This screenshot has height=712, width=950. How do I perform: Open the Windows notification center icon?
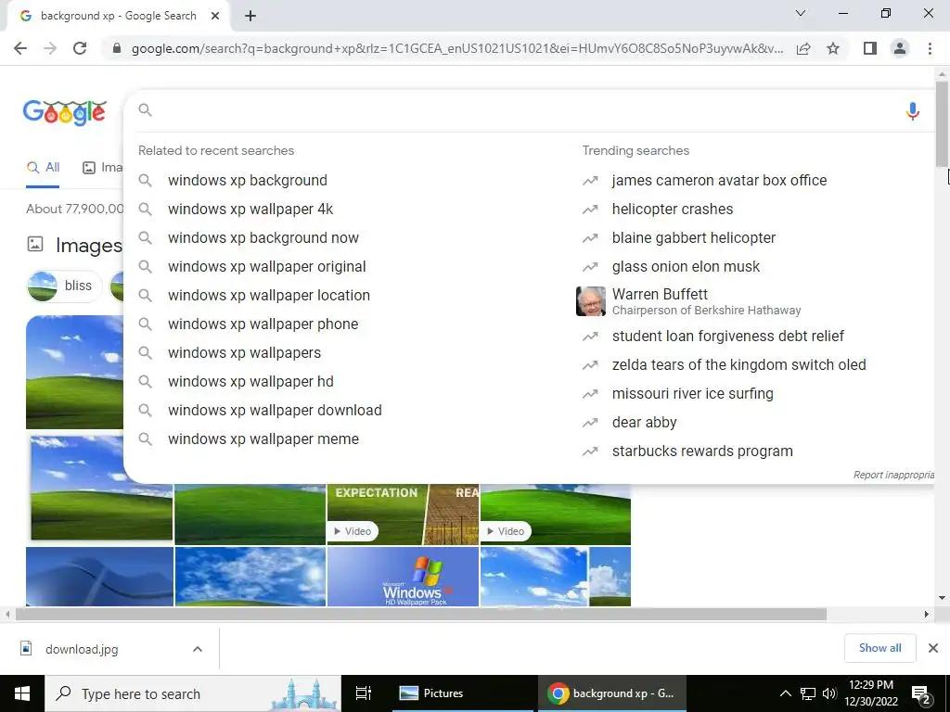coord(921,694)
